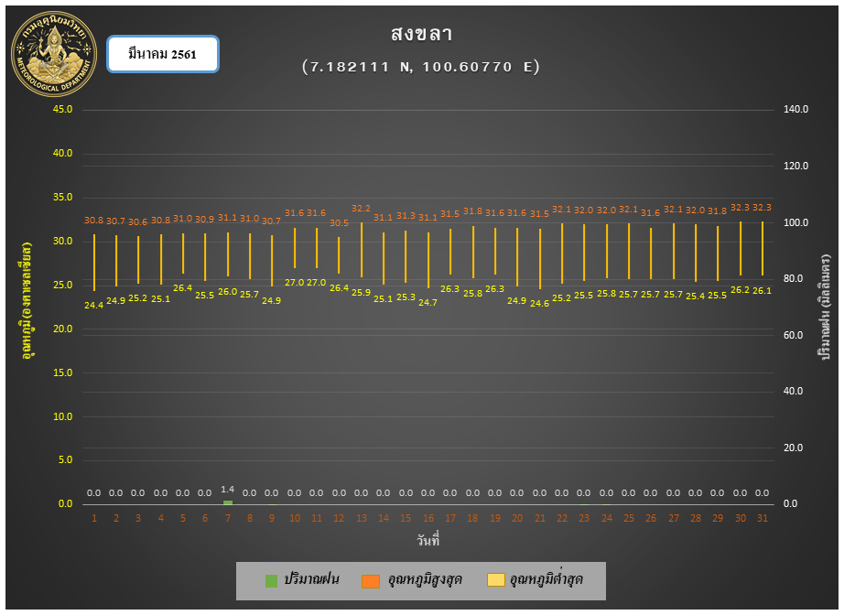844x615 pixels.
Task: Click the green rainfall bar on day 7
Action: 228,502
